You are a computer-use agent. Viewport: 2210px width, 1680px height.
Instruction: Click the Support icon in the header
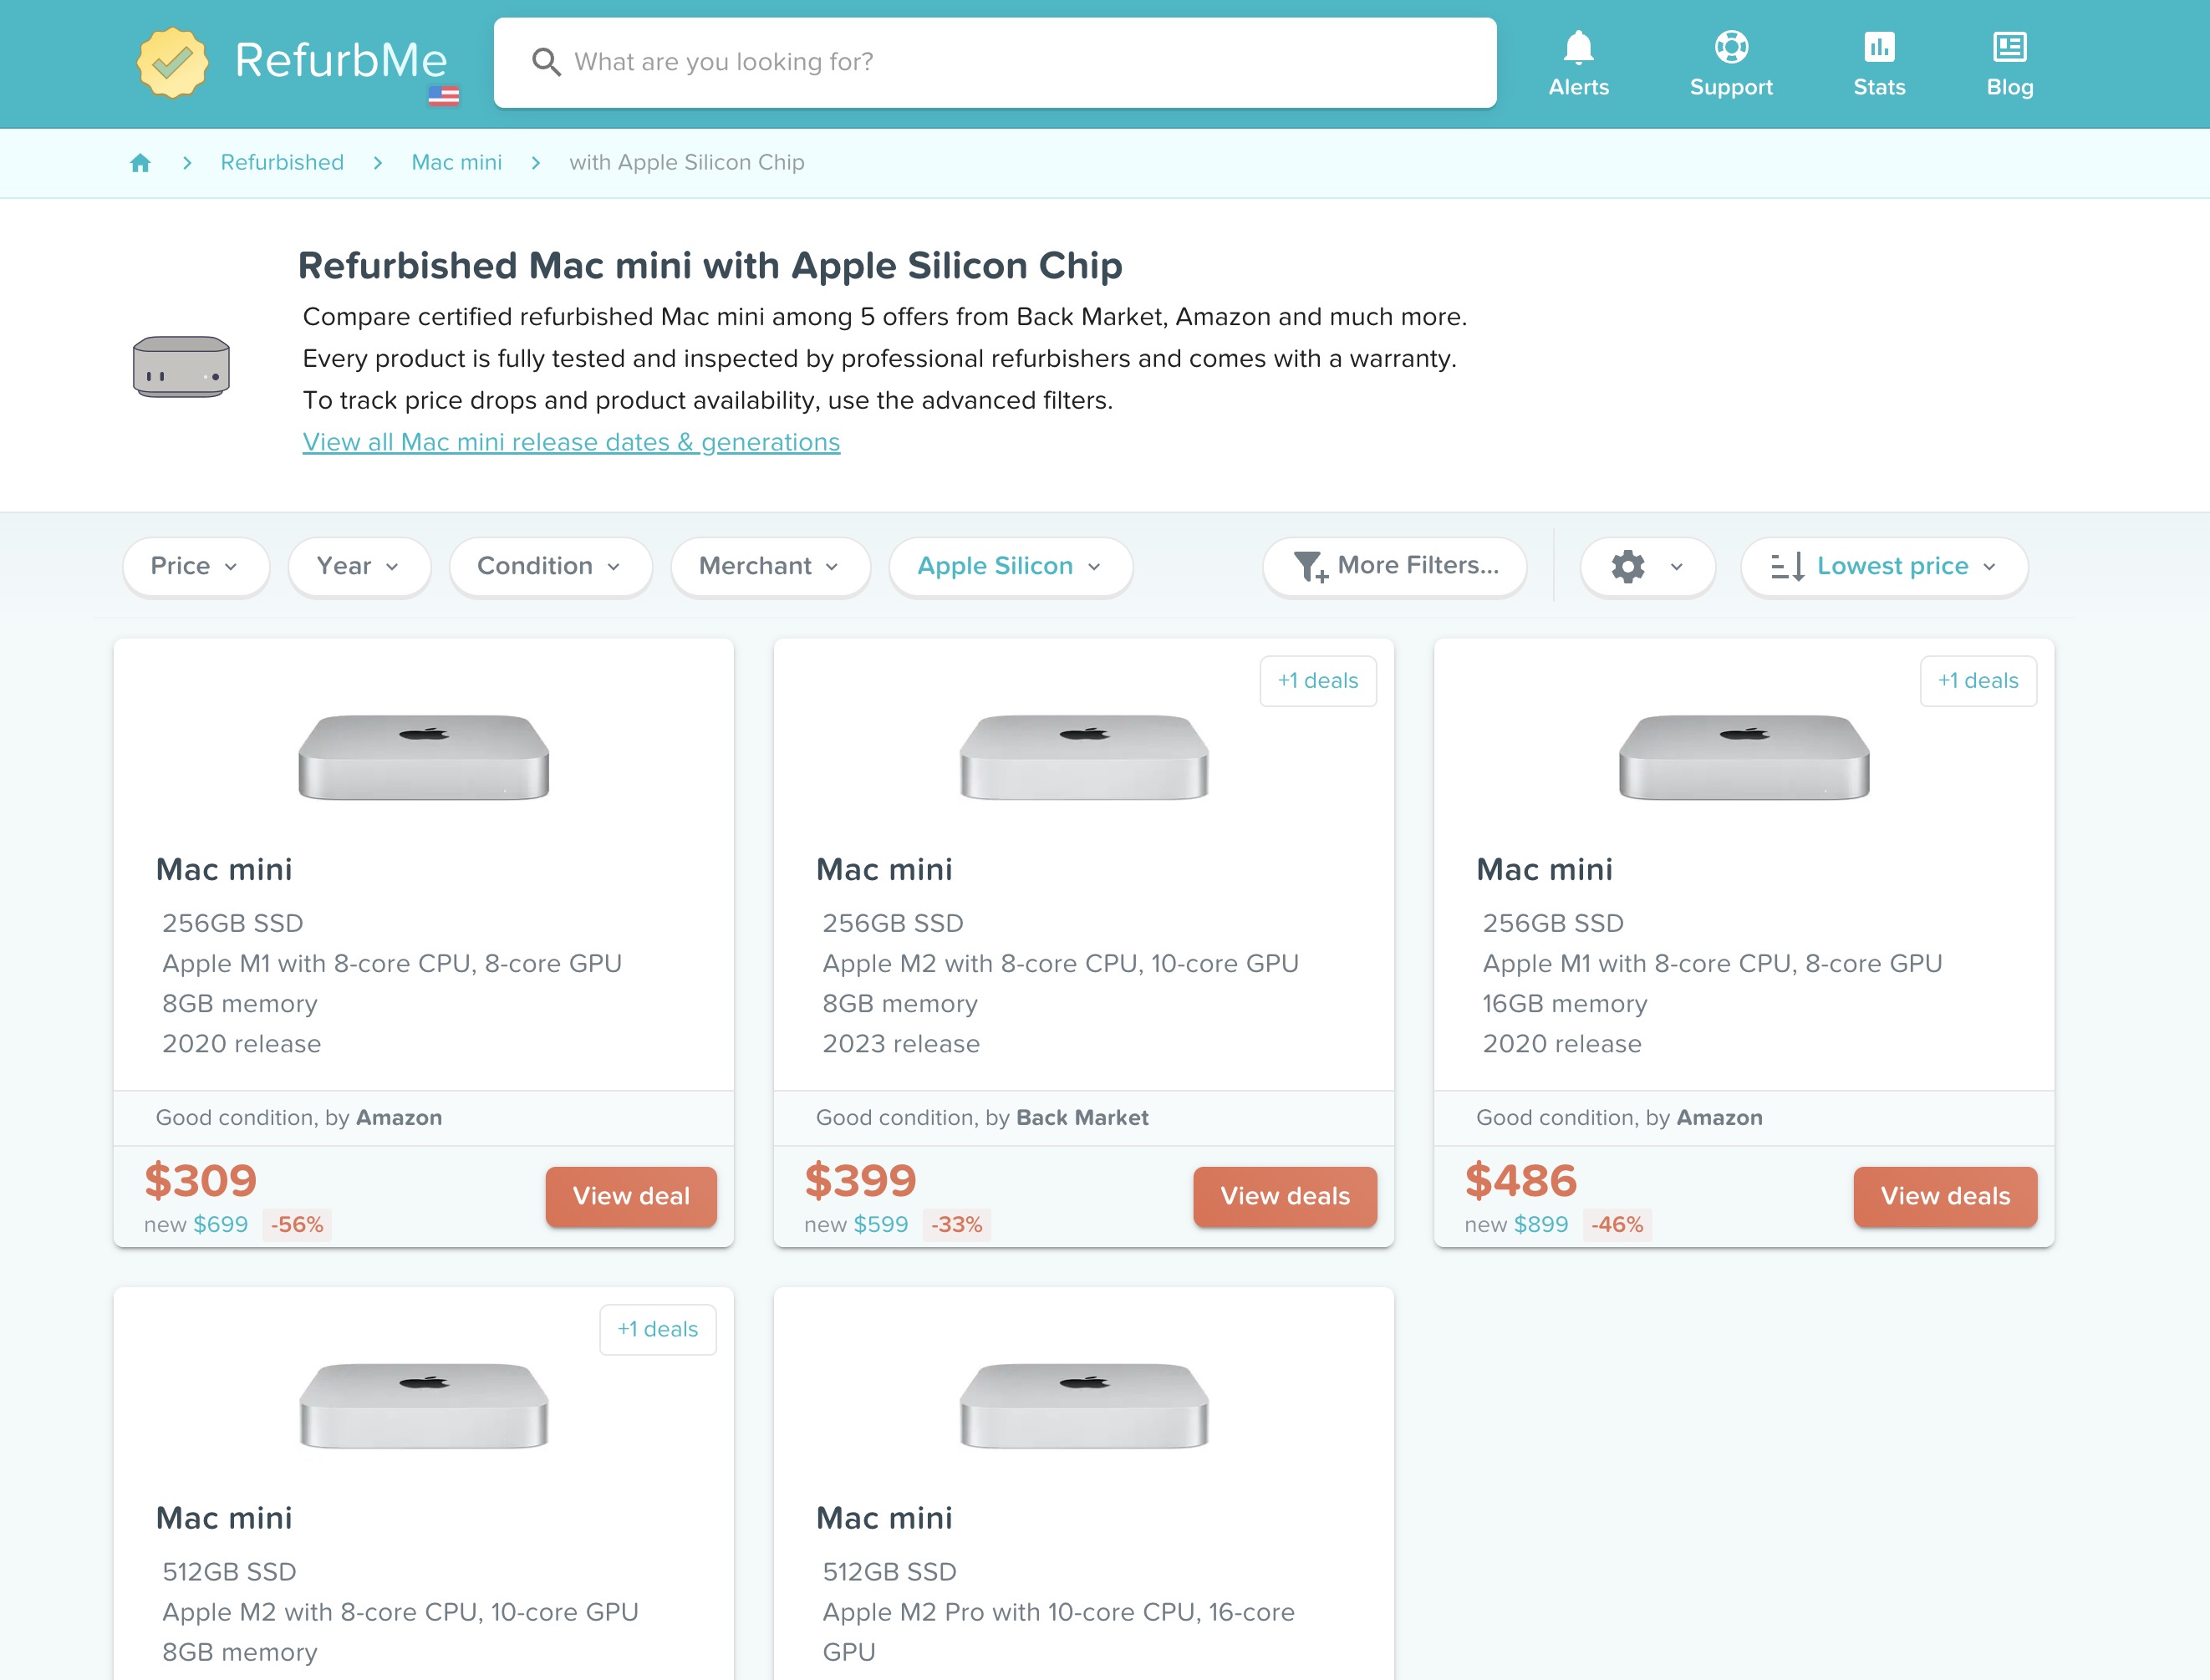[x=1731, y=60]
